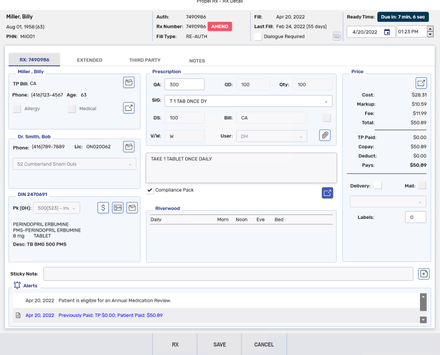Click the paperclip attachment icon beside User
440x355 pixels.
pos(325,135)
